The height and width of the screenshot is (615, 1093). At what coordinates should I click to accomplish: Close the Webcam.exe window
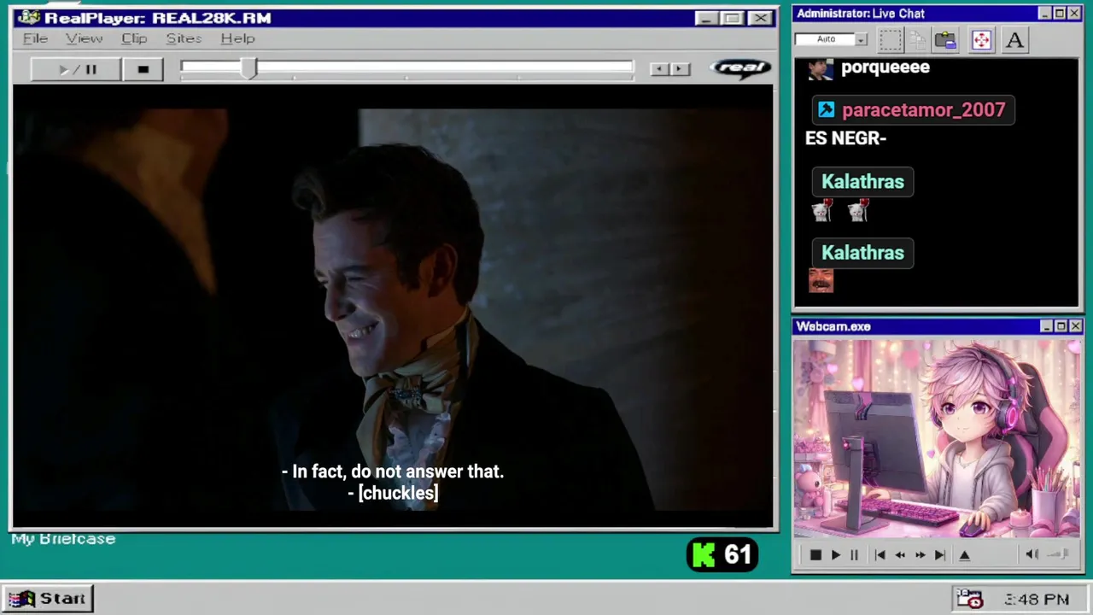pyautogui.click(x=1075, y=326)
